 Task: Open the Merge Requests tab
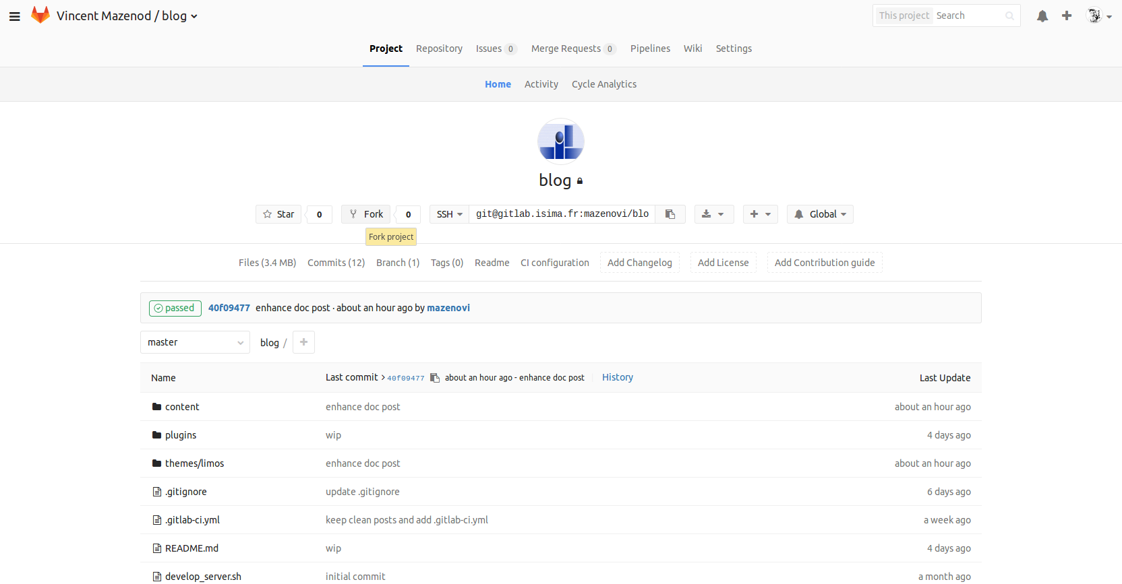pos(573,48)
